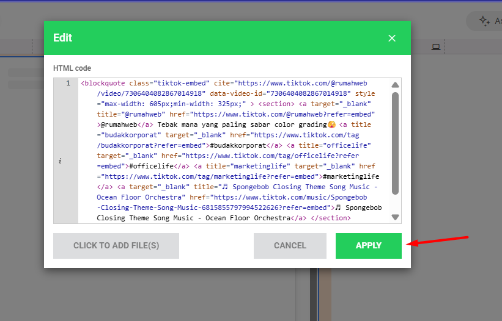Viewport: 502px width, 321px height.
Task: Click the 'HTML code' label
Action: [72, 68]
